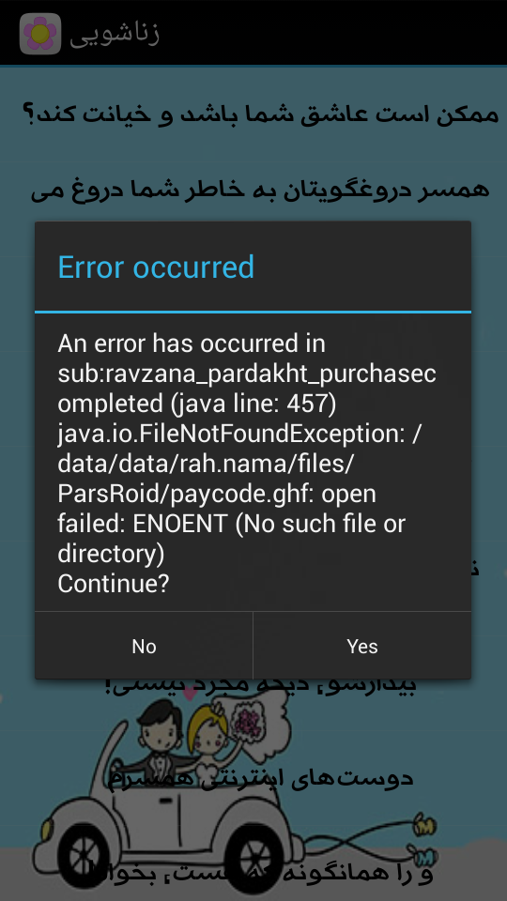Tap the small pink heart above the couple

(191, 692)
